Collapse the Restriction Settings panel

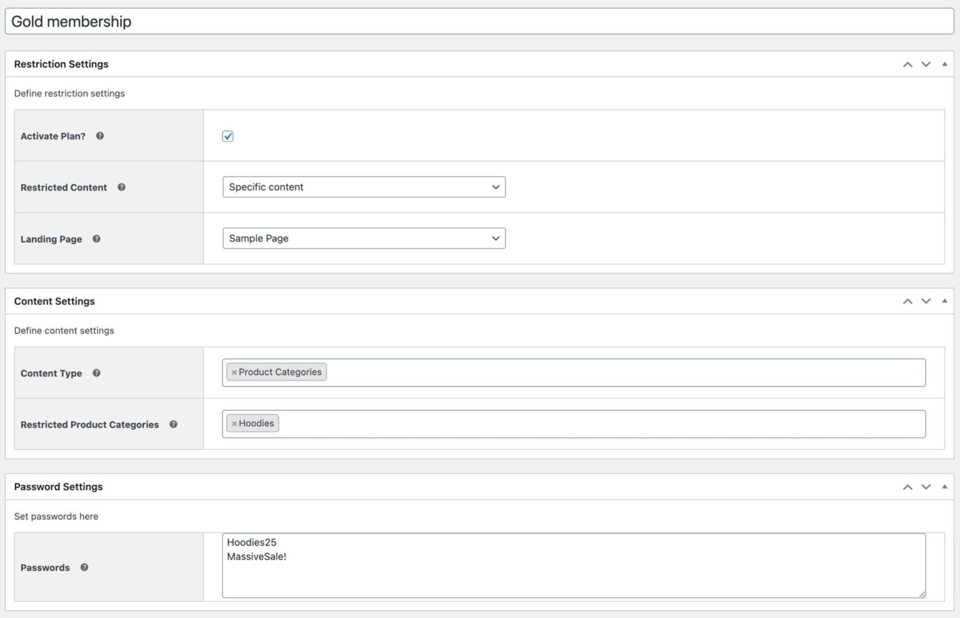click(x=944, y=64)
